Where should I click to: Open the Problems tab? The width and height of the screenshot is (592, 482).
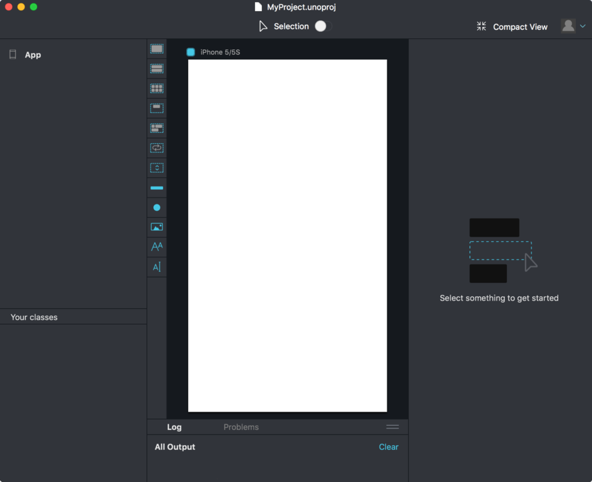[241, 427]
